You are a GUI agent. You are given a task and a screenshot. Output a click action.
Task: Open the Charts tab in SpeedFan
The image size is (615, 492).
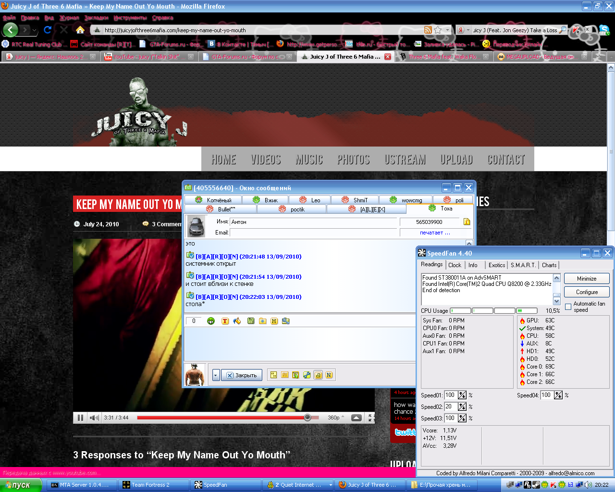[549, 265]
